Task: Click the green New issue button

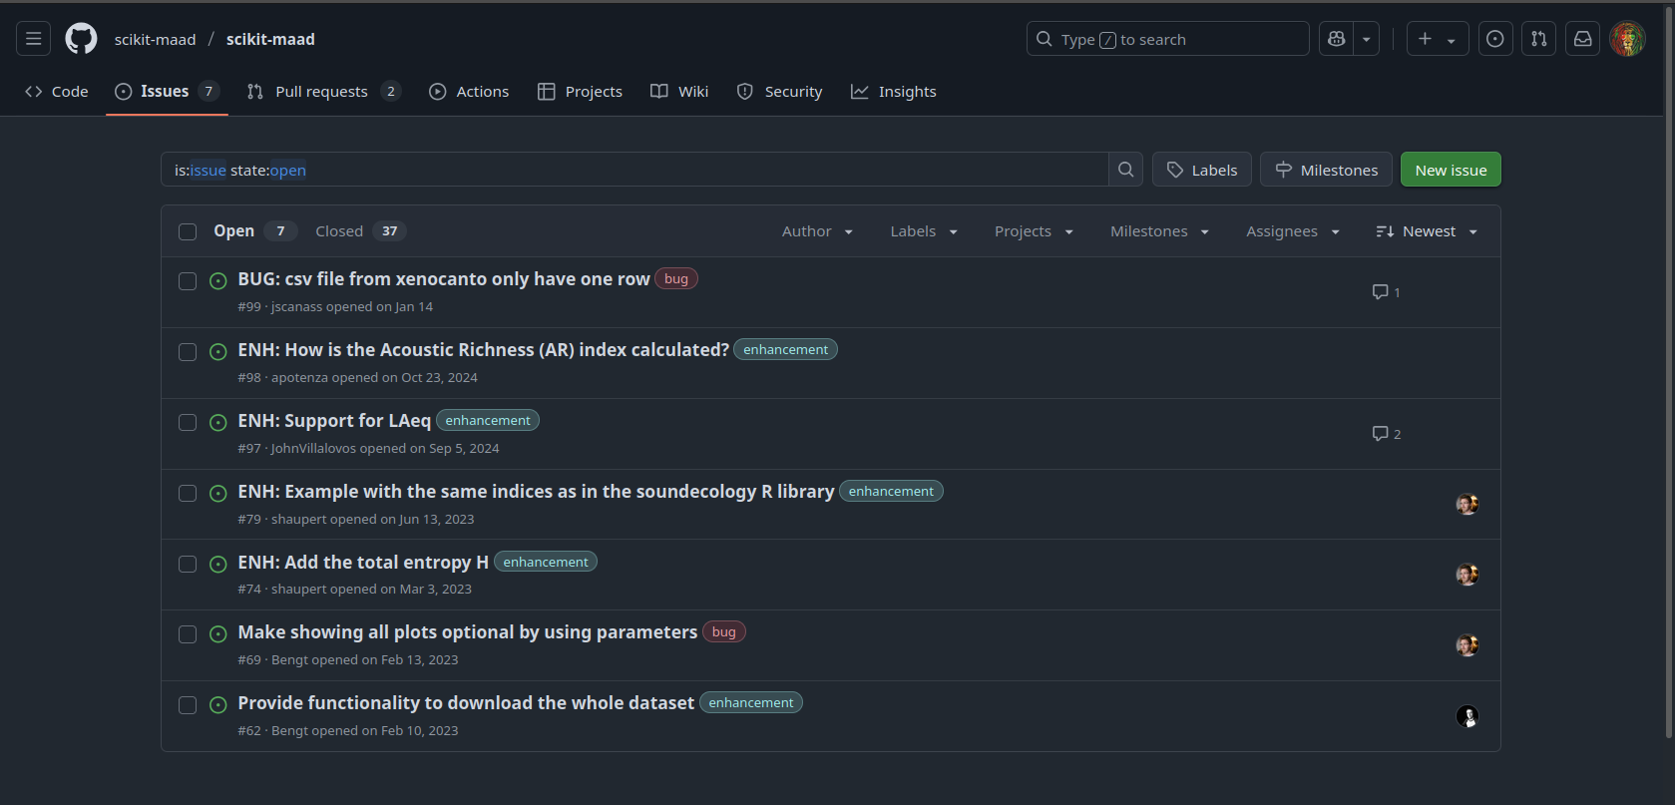Action: pyautogui.click(x=1450, y=170)
